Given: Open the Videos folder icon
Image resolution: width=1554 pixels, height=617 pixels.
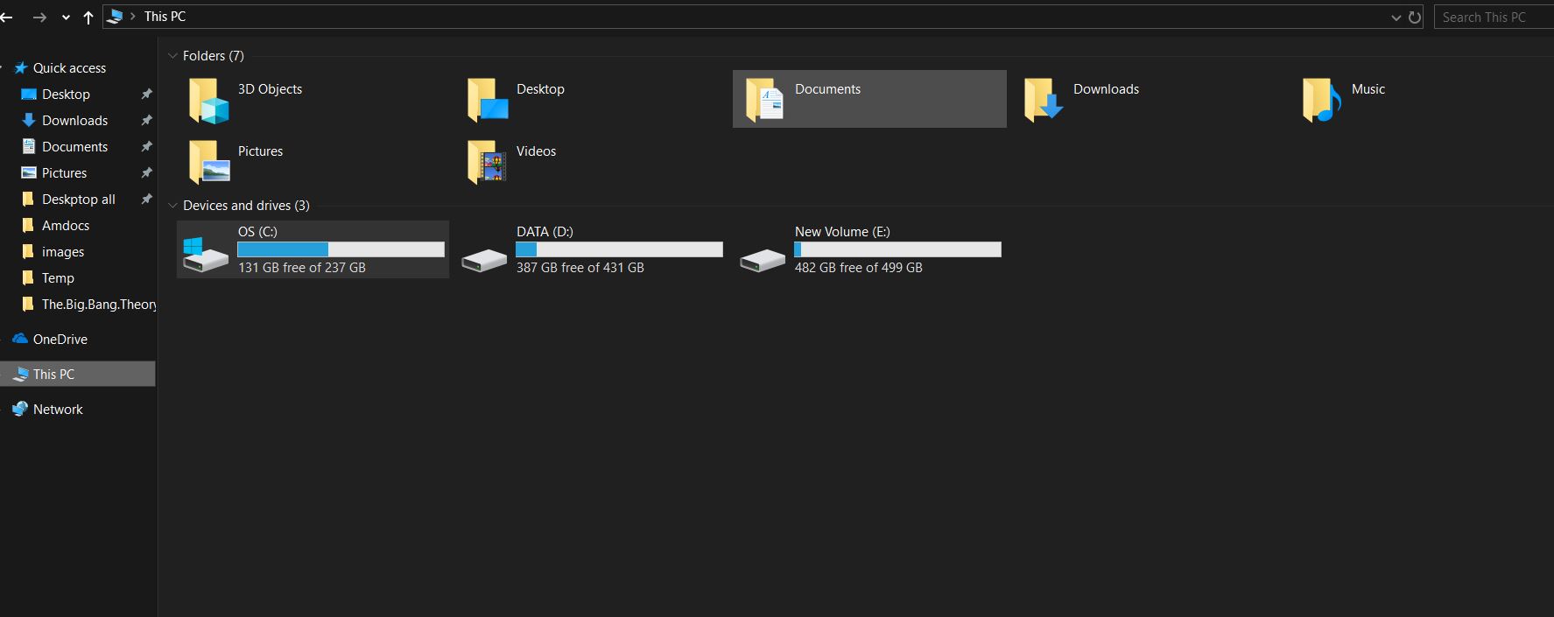Looking at the screenshot, I should coord(487,162).
